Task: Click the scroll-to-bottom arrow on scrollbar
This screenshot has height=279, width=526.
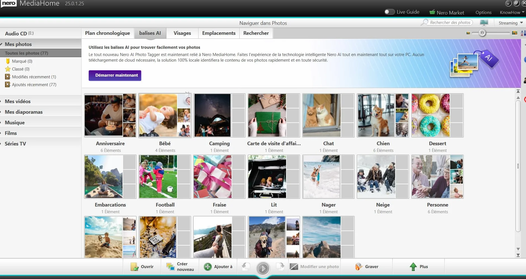Action: pyautogui.click(x=518, y=255)
